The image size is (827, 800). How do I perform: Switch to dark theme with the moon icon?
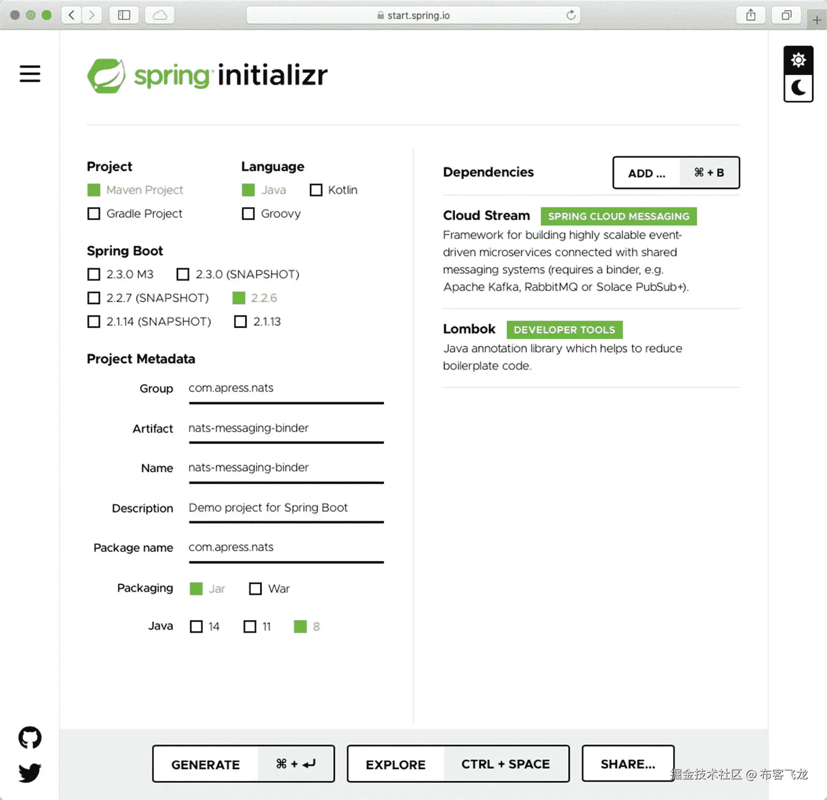tap(799, 88)
